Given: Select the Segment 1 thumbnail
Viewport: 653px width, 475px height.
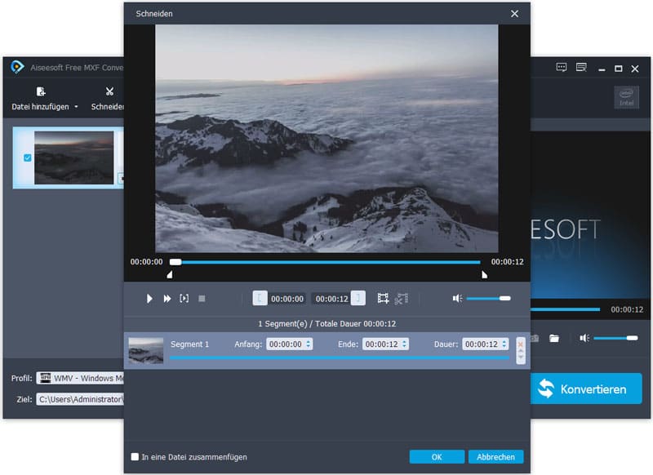Looking at the screenshot, I should 146,350.
